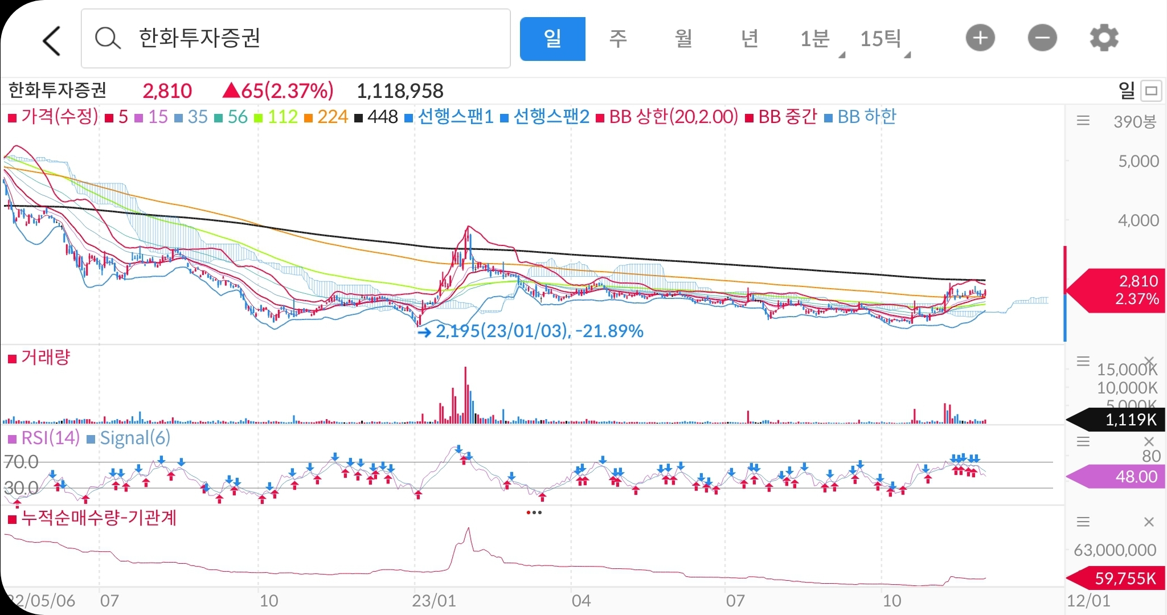Image resolution: width=1167 pixels, height=615 pixels.
Task: Close the 누적순매수량-기관계 panel
Action: point(1149,522)
